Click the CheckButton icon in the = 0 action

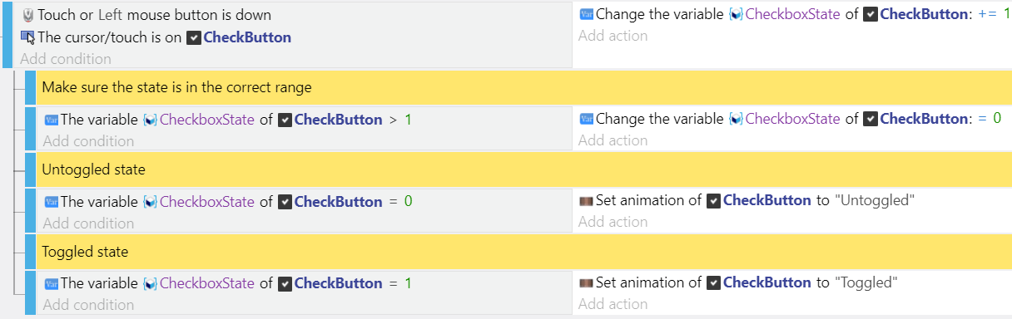click(871, 119)
